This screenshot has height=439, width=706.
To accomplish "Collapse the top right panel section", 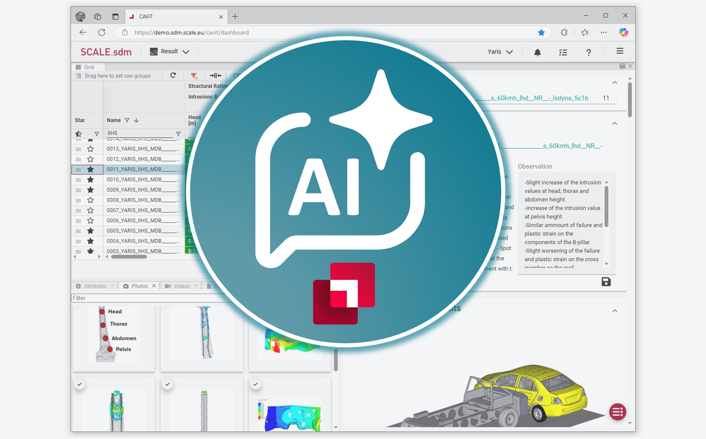I will click(614, 83).
